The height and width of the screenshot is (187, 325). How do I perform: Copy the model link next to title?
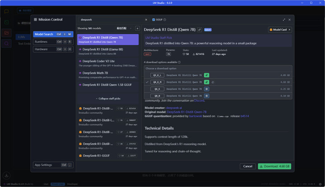click(x=199, y=30)
